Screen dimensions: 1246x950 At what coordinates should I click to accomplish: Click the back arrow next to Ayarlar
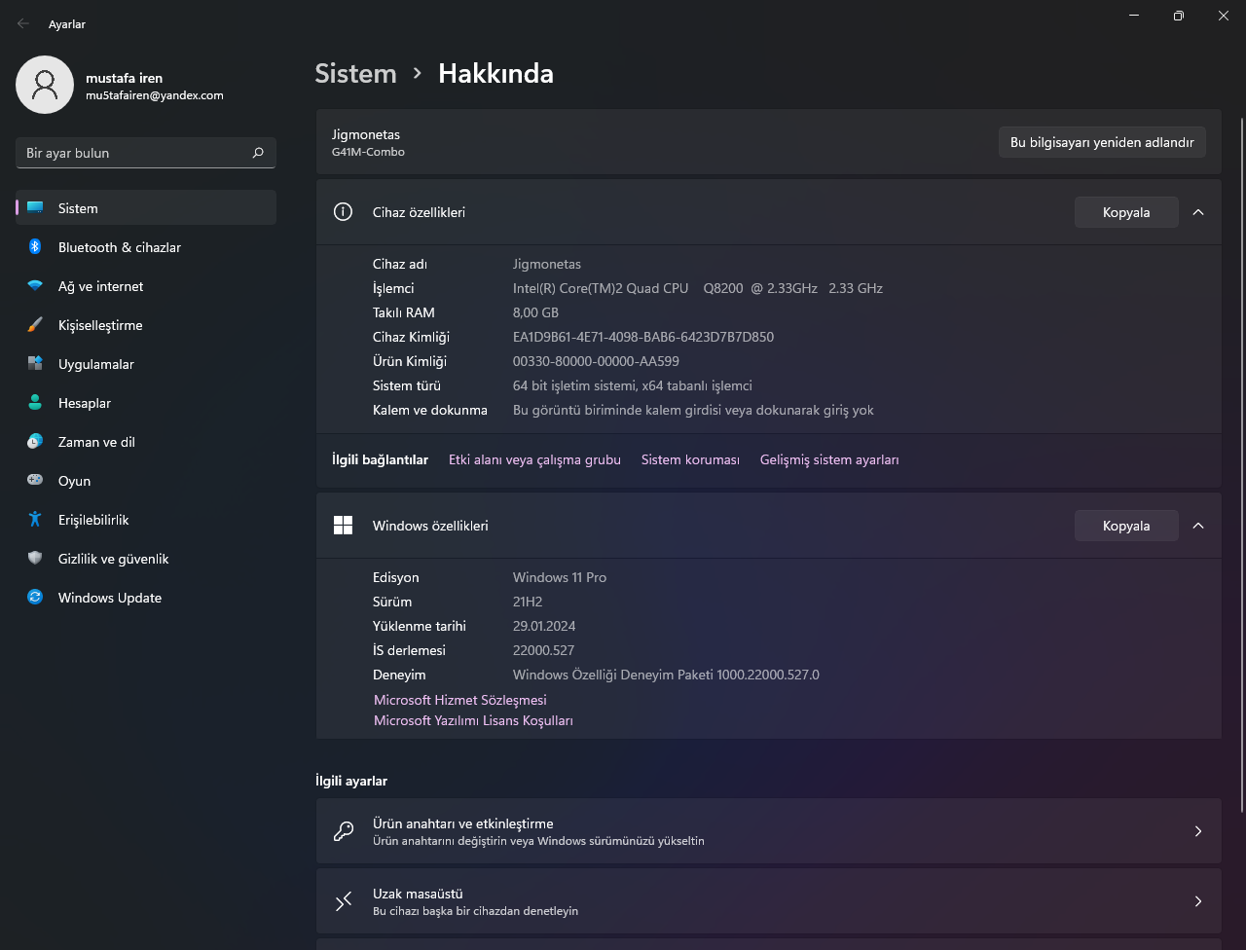[x=23, y=23]
